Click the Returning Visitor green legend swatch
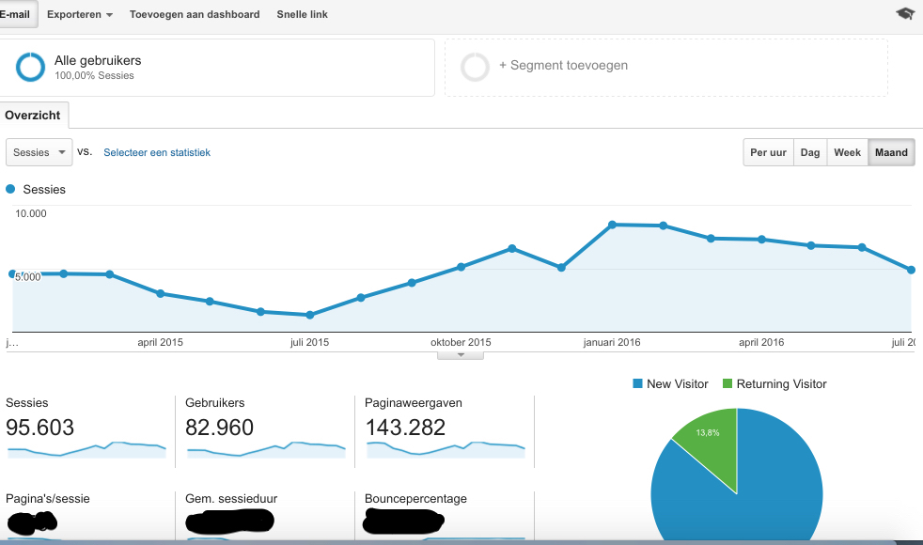Viewport: 923px width, 545px height. point(727,383)
